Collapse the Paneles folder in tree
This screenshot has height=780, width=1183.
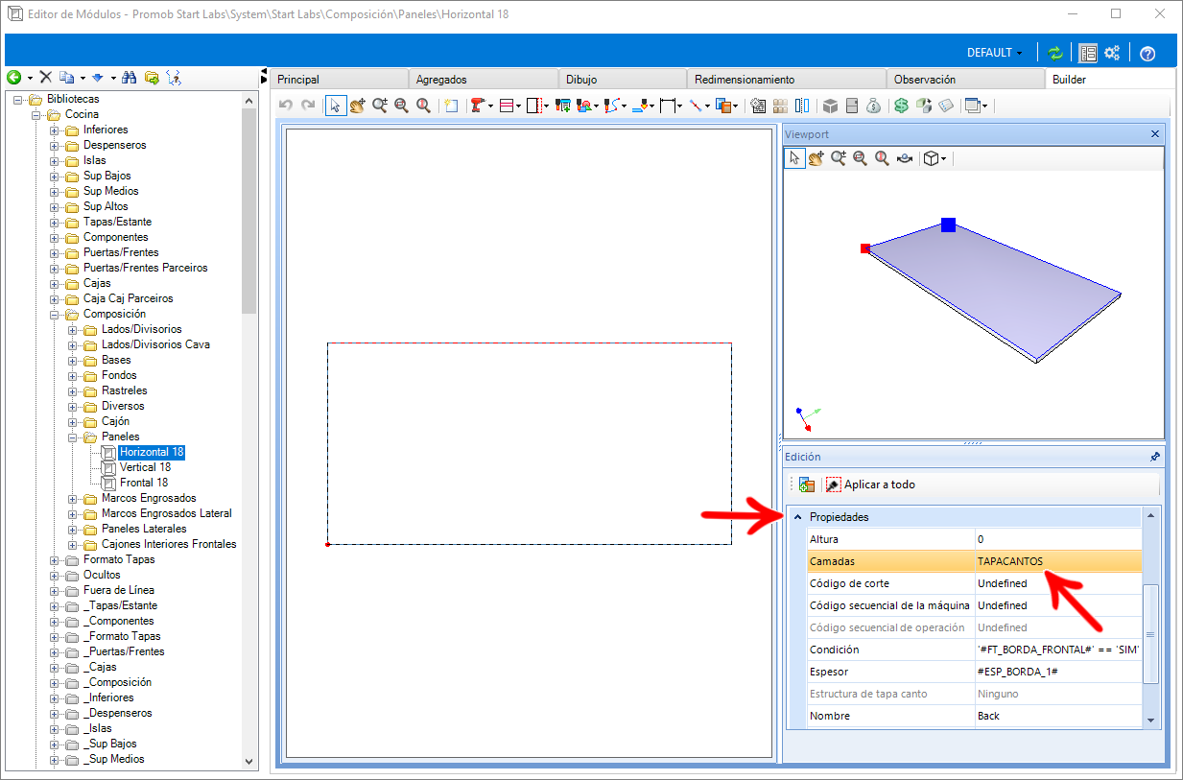(x=73, y=437)
